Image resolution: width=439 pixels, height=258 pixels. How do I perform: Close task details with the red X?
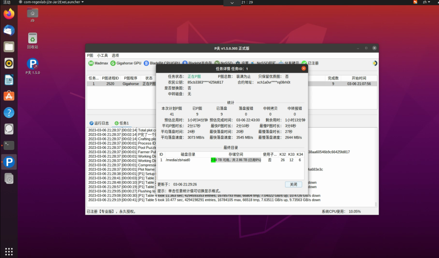pos(304,68)
